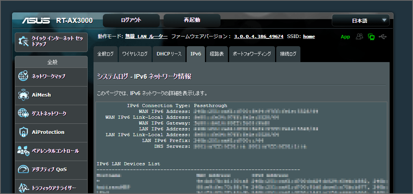Click the クイック インターネット セットアップ label
The image size is (413, 194).
tap(57, 42)
